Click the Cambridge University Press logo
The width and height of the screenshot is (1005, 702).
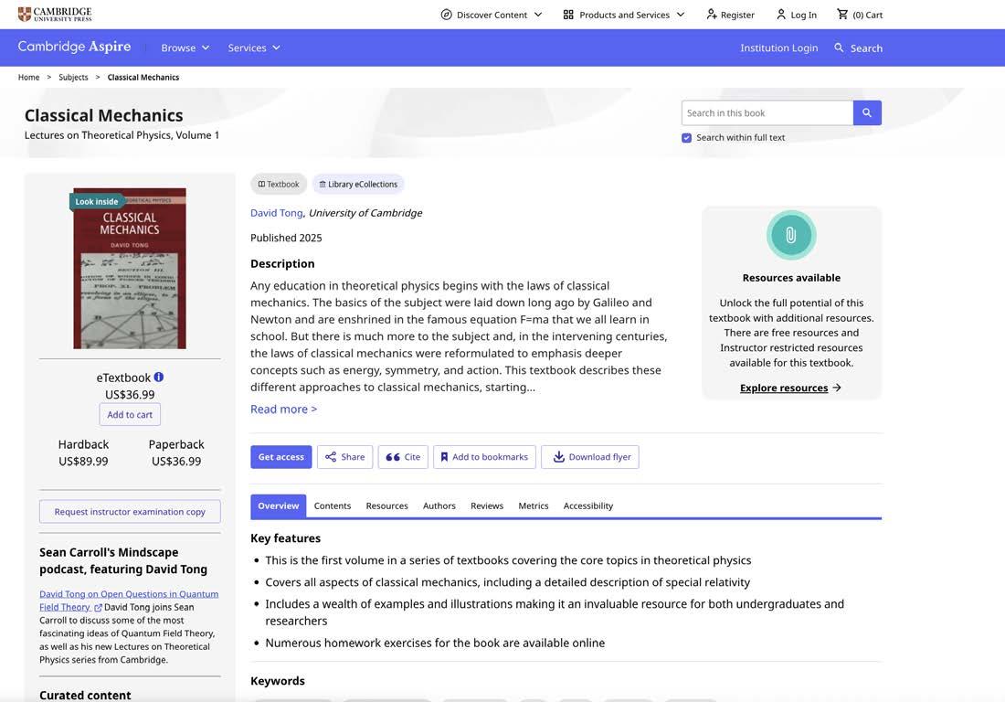55,14
